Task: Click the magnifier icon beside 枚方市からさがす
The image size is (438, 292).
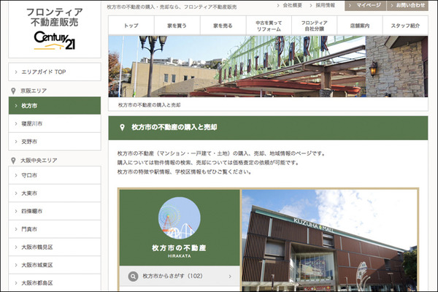Action: coord(133,277)
